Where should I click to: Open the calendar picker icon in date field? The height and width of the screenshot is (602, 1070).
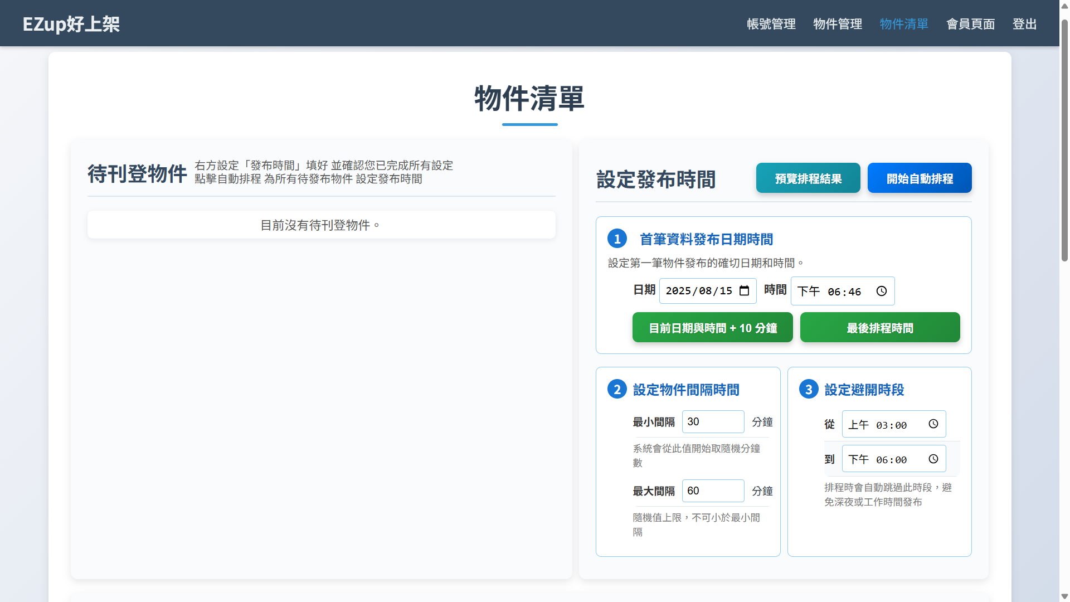point(744,291)
